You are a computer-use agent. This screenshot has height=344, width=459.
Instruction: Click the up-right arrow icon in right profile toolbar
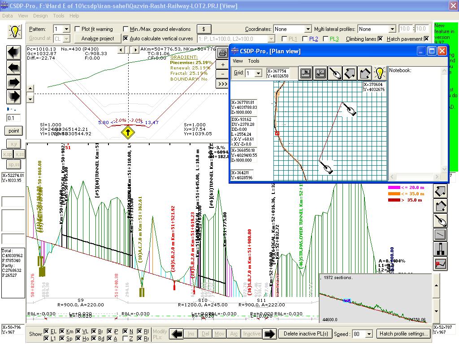pos(440,206)
